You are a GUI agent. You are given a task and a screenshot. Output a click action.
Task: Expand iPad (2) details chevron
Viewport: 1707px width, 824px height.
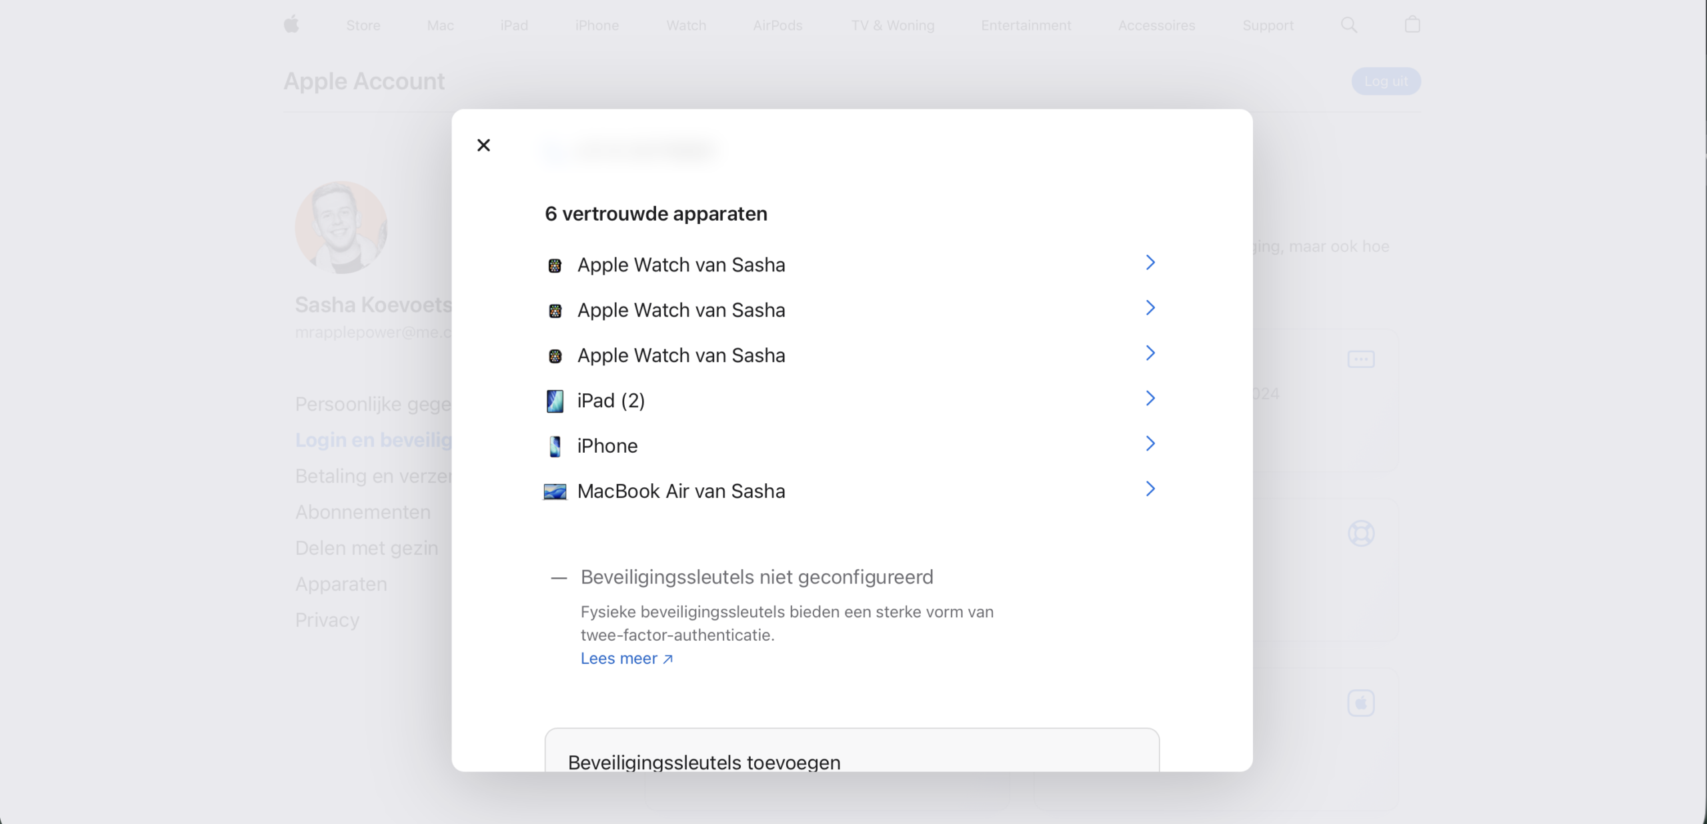(x=1150, y=399)
